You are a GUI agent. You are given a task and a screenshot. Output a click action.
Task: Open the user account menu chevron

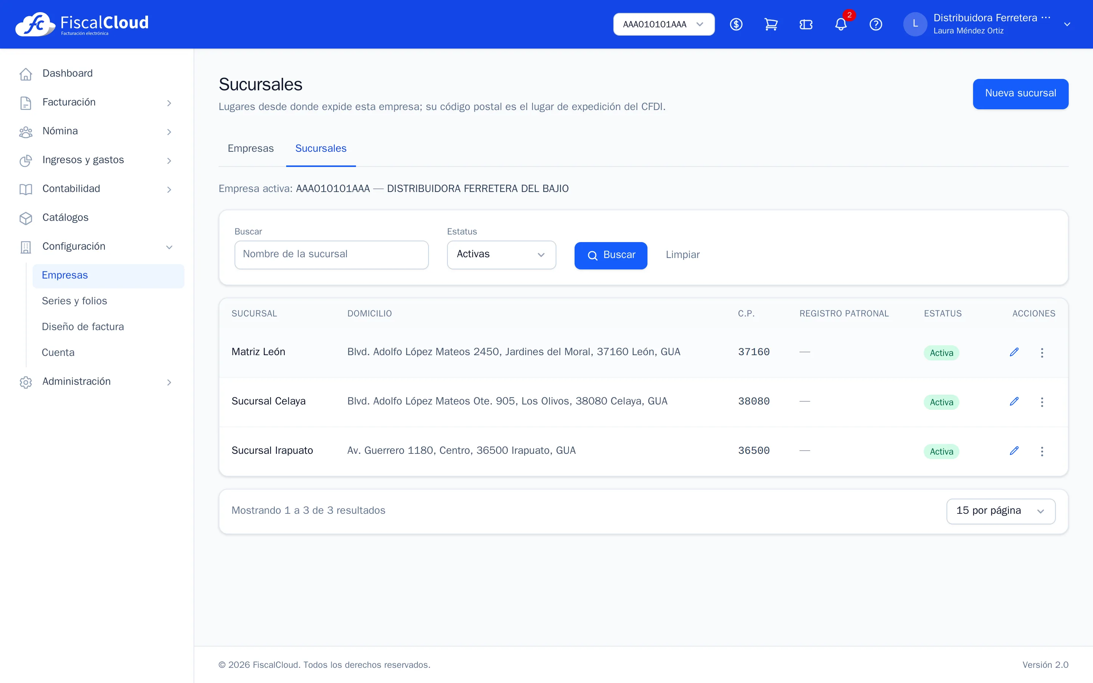pos(1067,24)
